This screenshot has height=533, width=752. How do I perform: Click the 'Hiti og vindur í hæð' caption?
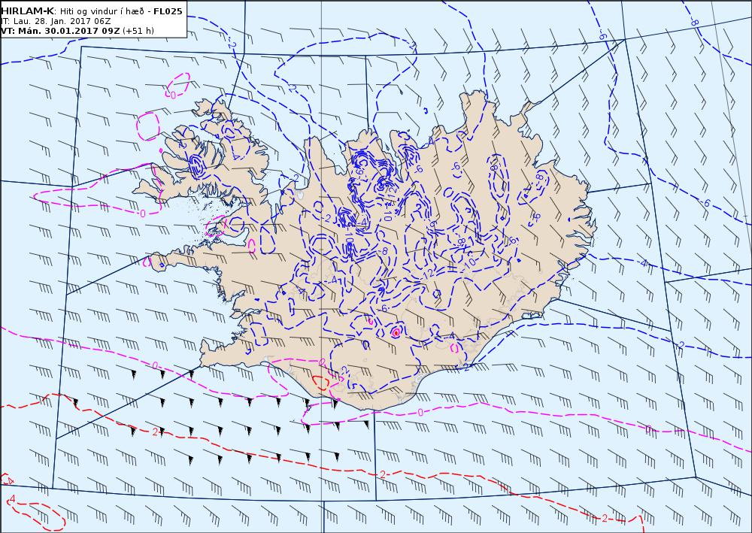102,11
